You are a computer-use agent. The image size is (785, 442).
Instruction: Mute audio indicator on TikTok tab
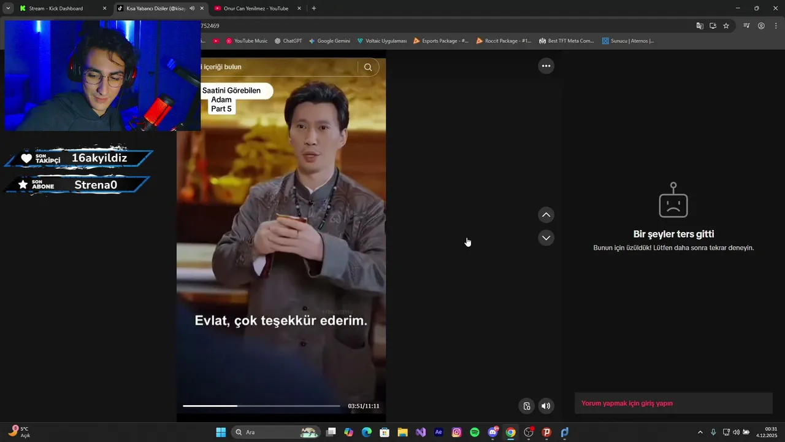(192, 9)
